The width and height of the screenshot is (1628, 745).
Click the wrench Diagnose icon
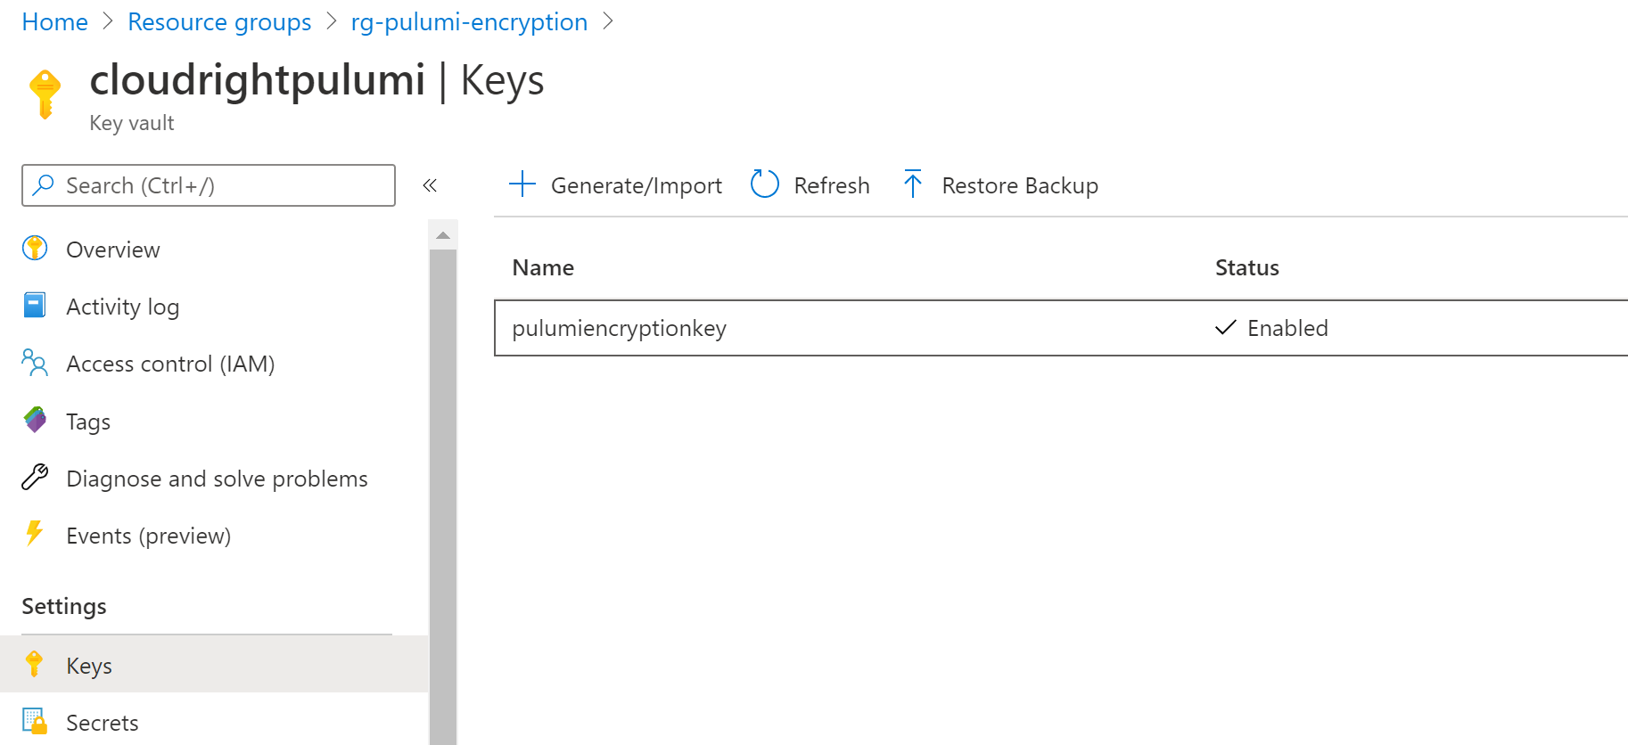pos(35,477)
